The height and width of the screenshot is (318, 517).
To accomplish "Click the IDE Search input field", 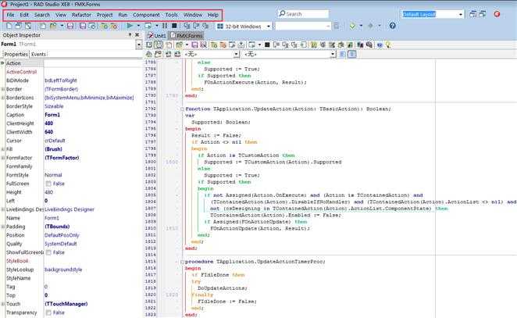I will tap(304, 14).
